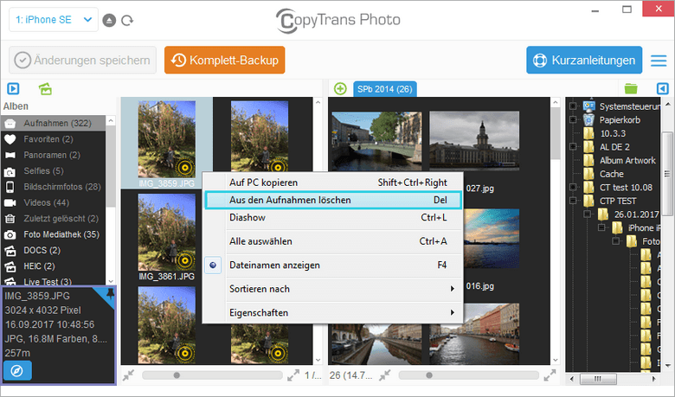Select the Selfies camera icon
The height and width of the screenshot is (397, 675).
pyautogui.click(x=10, y=171)
